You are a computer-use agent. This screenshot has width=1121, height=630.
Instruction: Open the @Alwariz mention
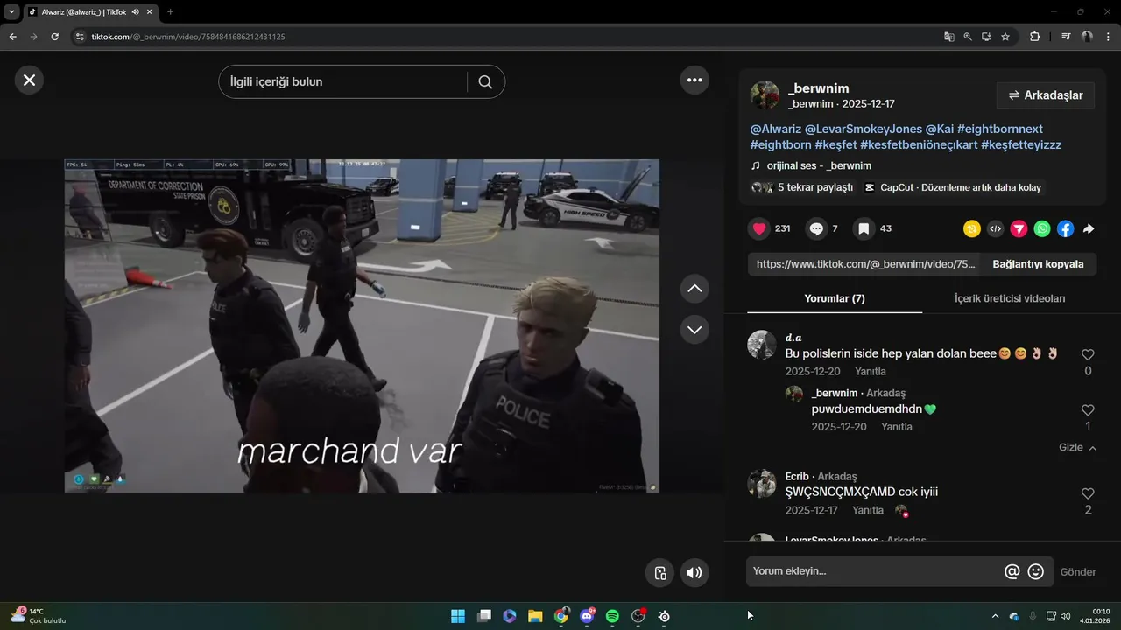(776, 129)
